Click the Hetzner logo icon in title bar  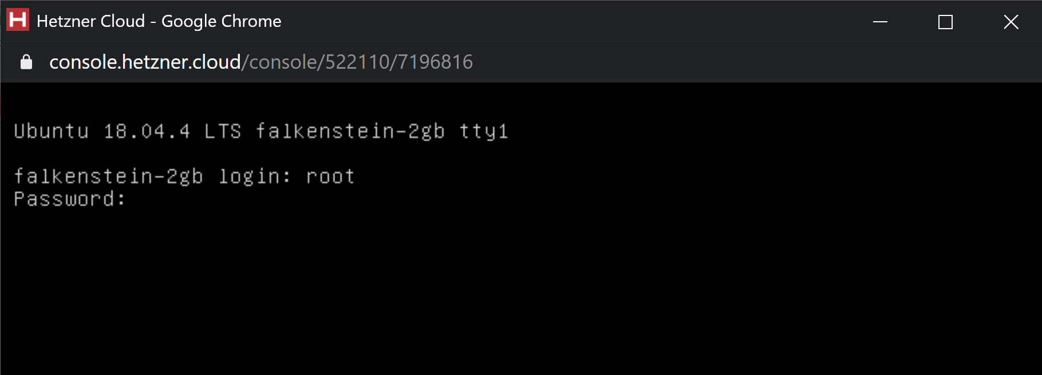[18, 20]
